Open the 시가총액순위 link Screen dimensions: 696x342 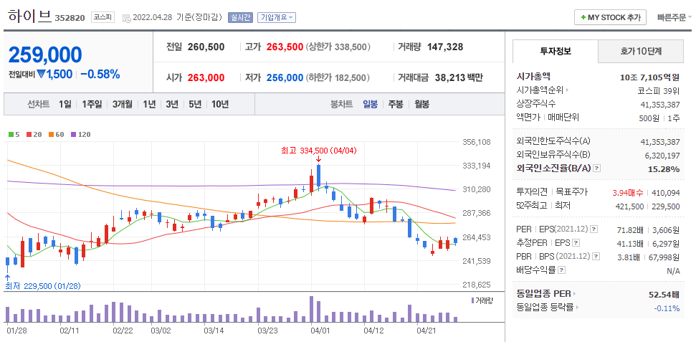[x=543, y=90]
